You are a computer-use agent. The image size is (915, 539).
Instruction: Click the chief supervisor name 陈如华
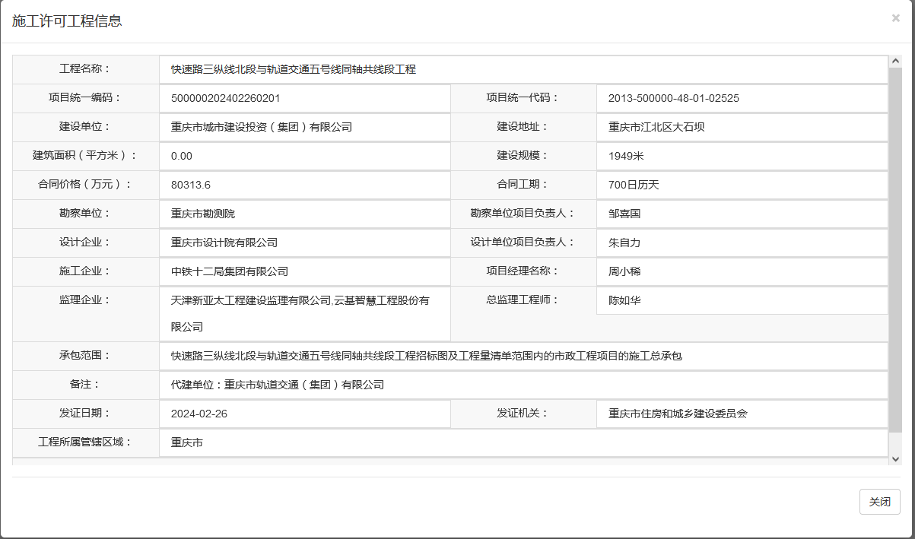[624, 300]
